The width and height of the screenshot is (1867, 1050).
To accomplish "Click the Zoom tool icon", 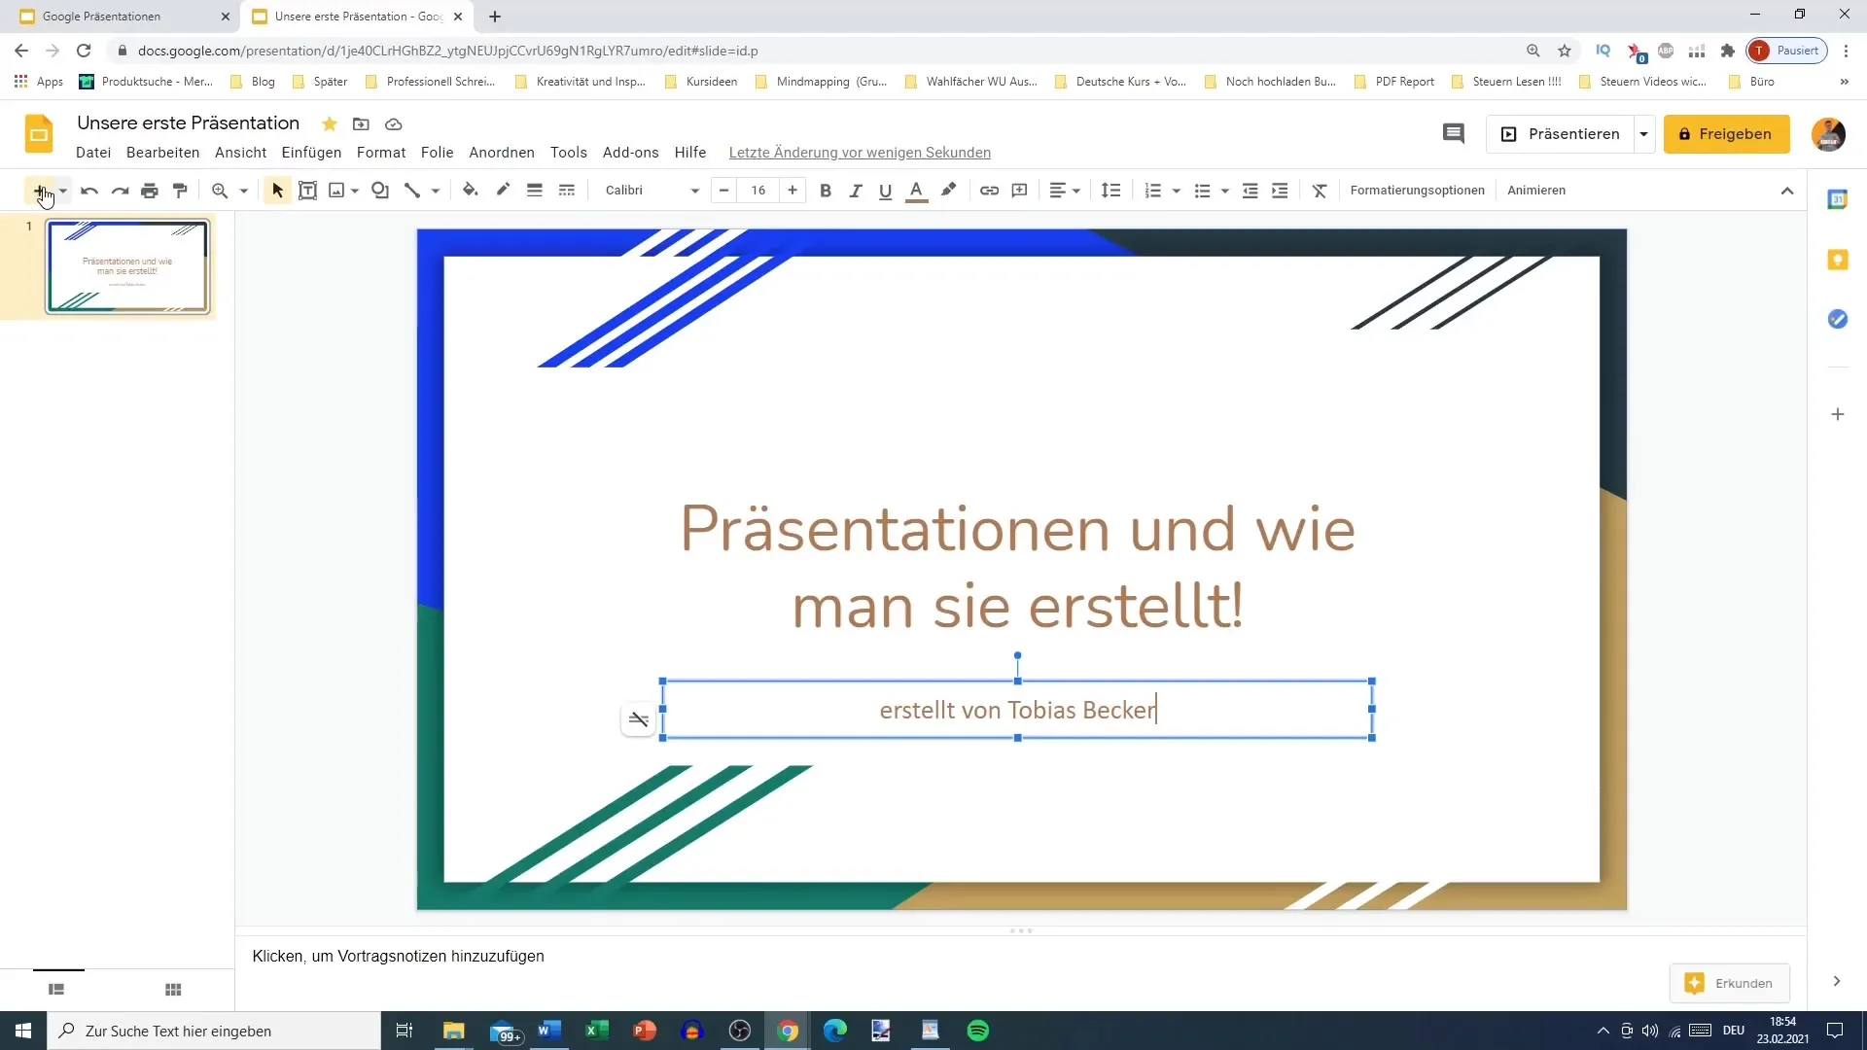I will click(218, 190).
